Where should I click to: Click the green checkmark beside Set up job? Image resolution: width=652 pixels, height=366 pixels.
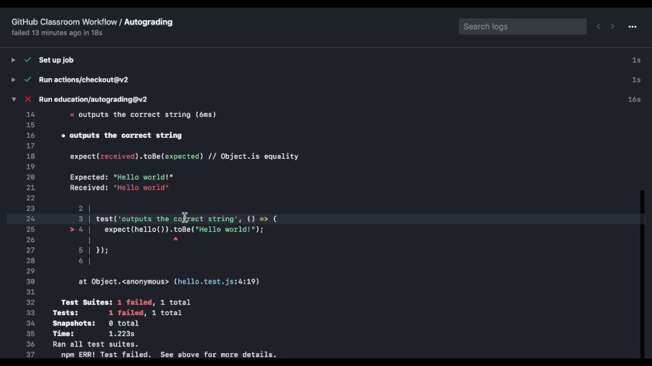(x=27, y=60)
